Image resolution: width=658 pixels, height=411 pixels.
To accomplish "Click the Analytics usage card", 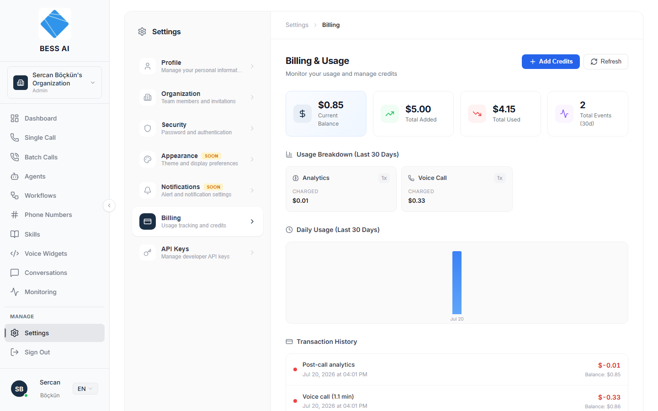I will tap(341, 189).
